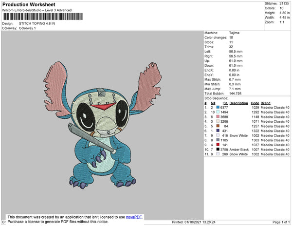Click the 'Production Worksheet' title
The height and width of the screenshot is (226, 292).
[29, 5]
